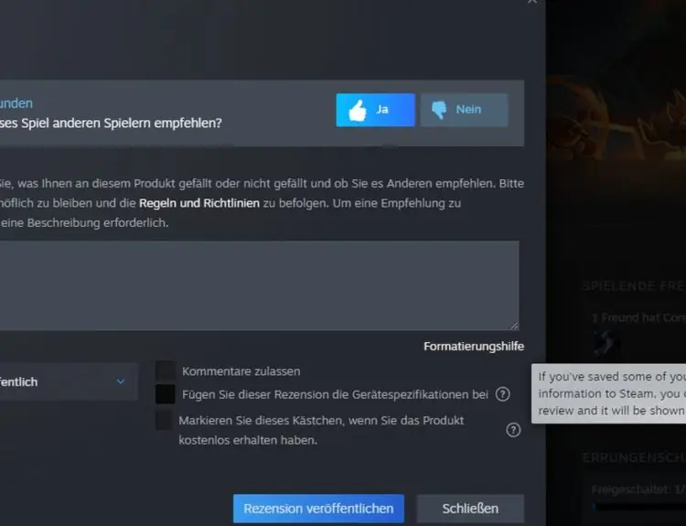Toggle the Gerätespezifikationen checkbox
Image resolution: width=686 pixels, height=526 pixels.
[x=166, y=394]
